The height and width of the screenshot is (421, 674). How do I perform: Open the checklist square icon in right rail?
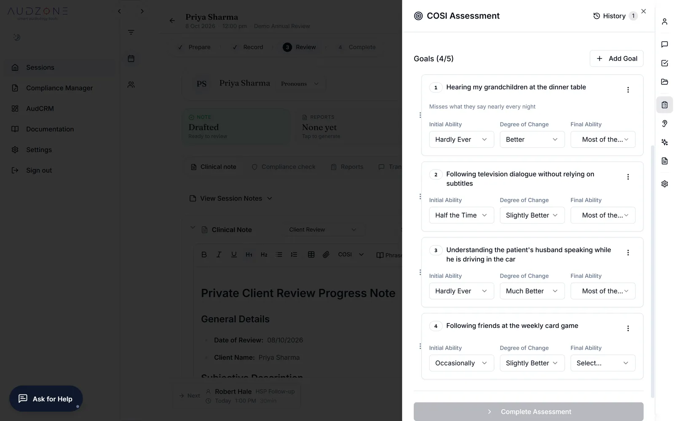click(664, 63)
